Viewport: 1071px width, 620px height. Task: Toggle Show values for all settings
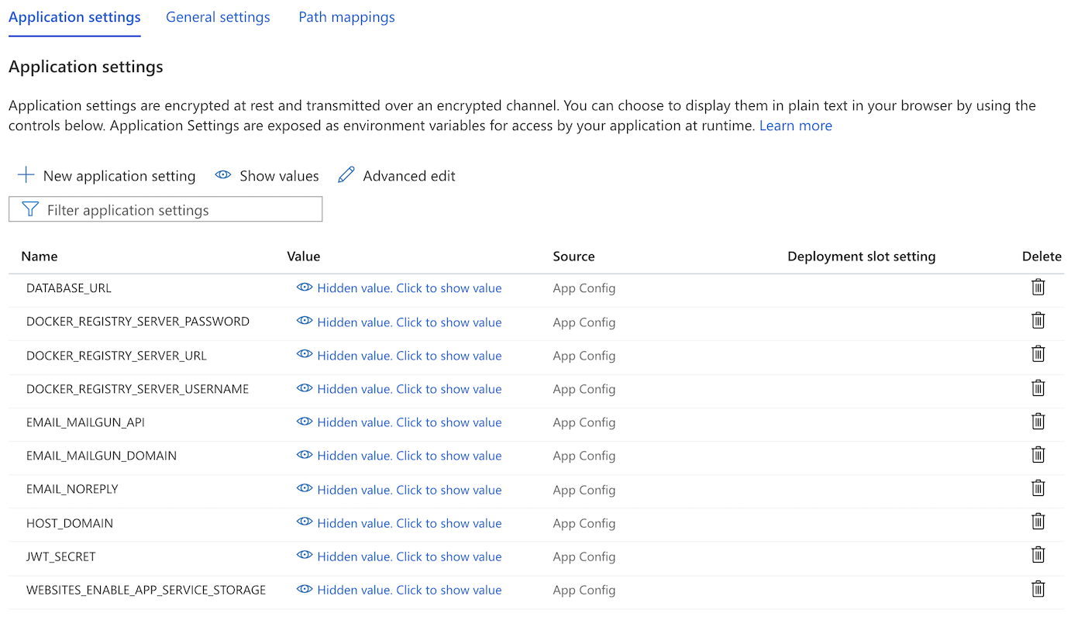tap(267, 176)
